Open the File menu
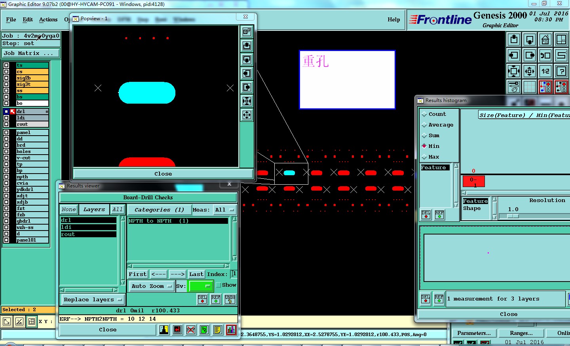 pyautogui.click(x=11, y=19)
